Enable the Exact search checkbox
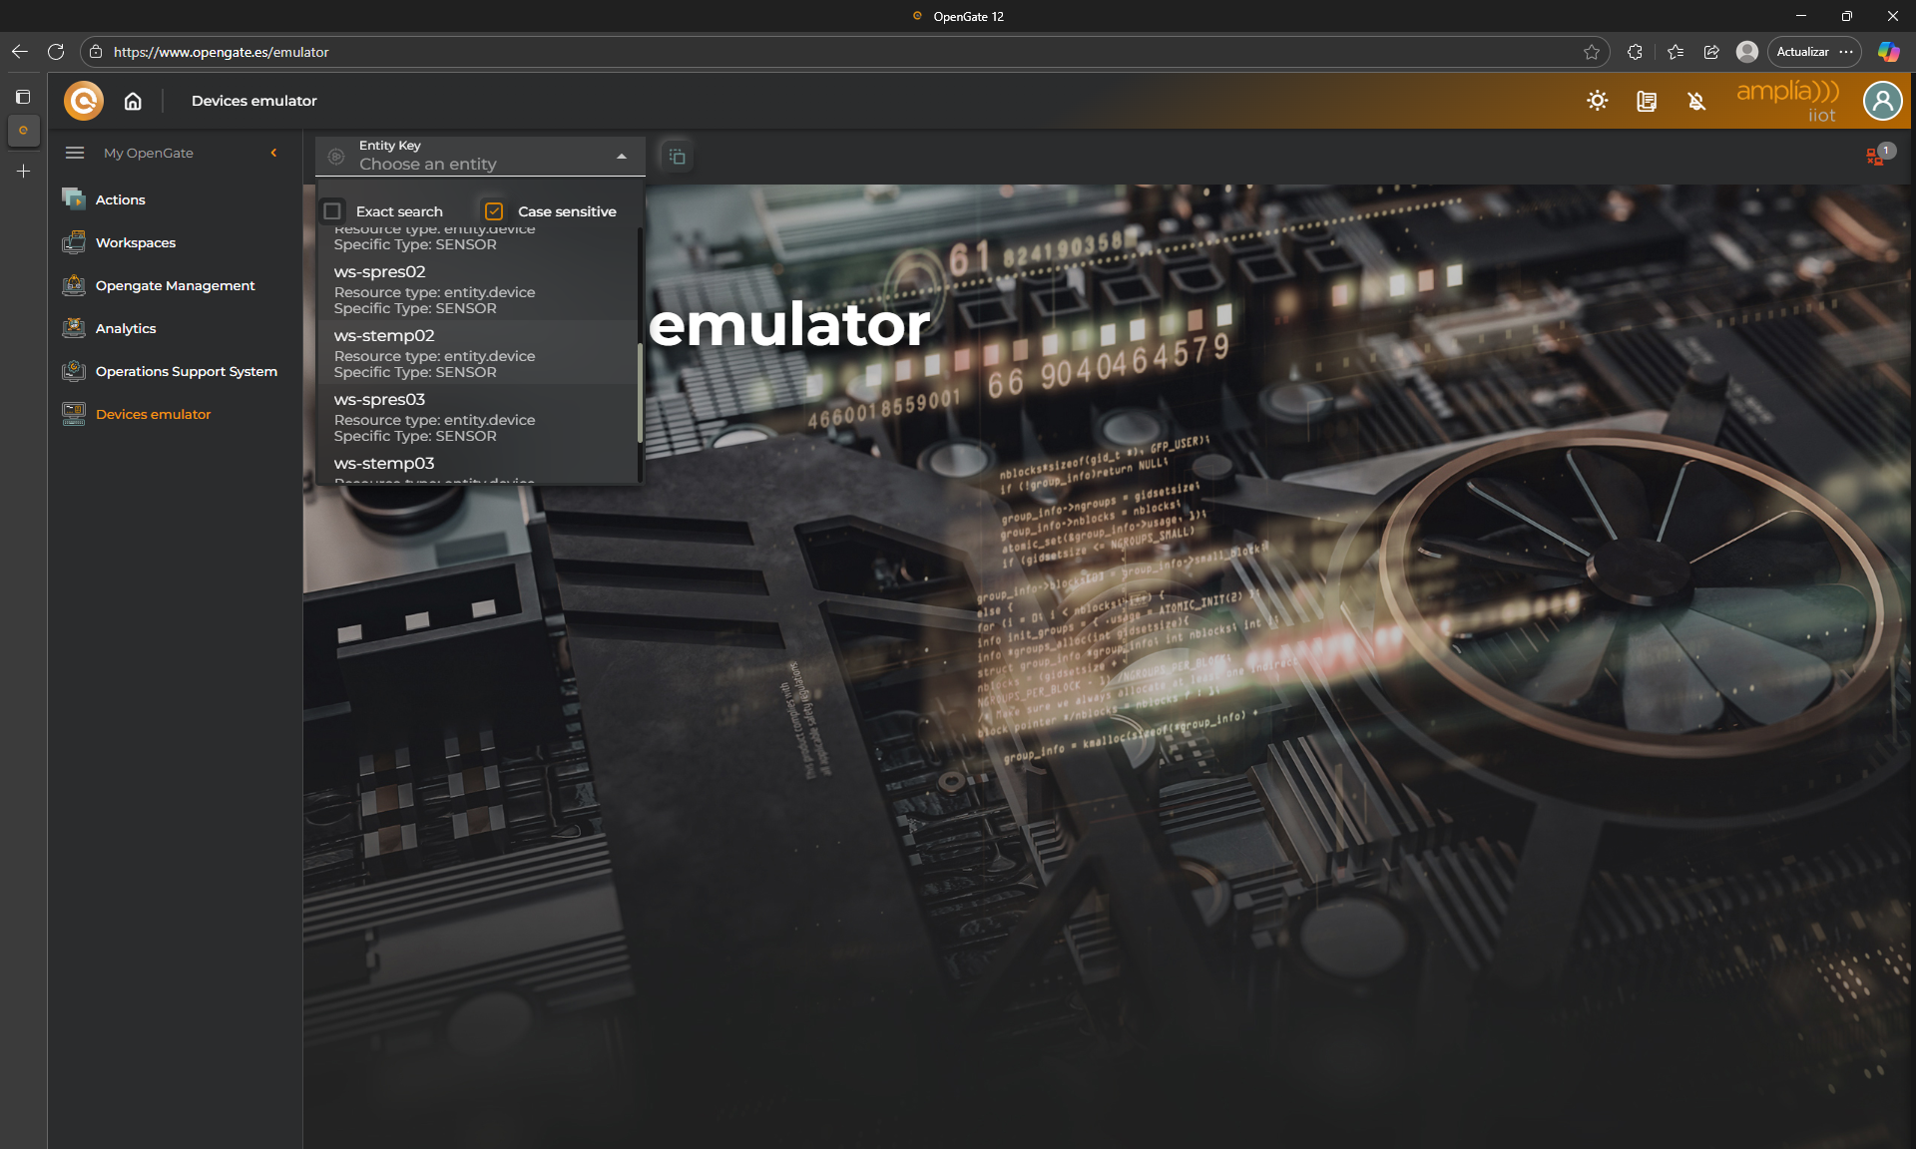 tap(333, 211)
